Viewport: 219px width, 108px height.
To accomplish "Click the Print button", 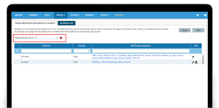I will pyautogui.click(x=198, y=30).
